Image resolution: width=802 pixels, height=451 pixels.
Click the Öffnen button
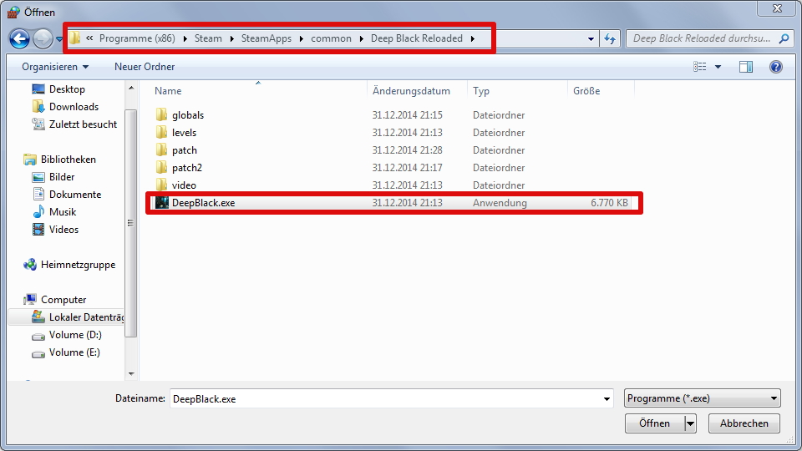pyautogui.click(x=654, y=423)
